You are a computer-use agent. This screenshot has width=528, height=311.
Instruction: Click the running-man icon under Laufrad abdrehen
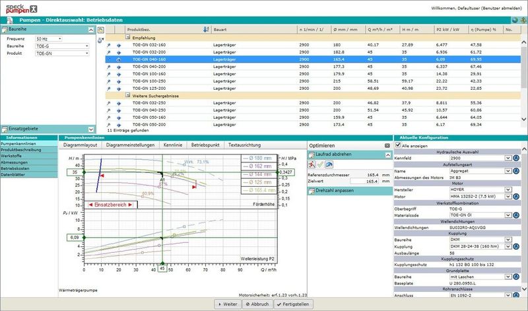pos(312,164)
